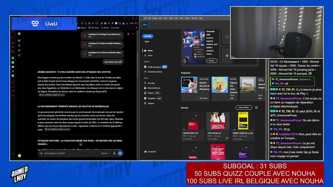Open the Outlook bookmark
Viewport: 333px width, 187px height.
tap(81, 28)
